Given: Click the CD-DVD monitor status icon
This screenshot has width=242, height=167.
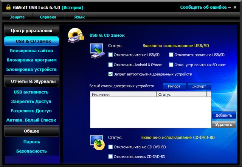Looking at the screenshot, I should [x=97, y=142].
